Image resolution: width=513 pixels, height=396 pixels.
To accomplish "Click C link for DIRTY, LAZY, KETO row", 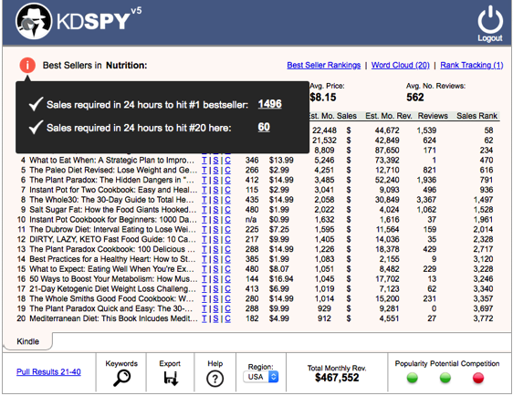I will [227, 239].
